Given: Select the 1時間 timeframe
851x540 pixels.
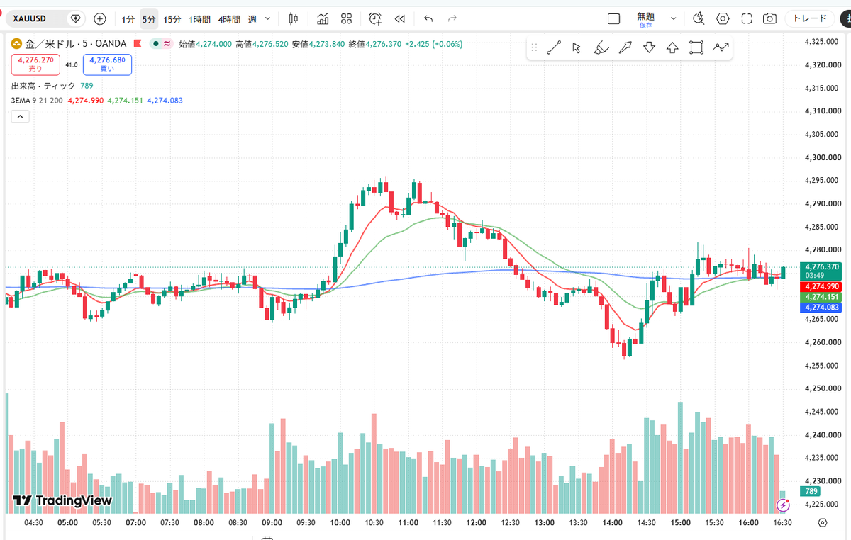Looking at the screenshot, I should tap(199, 19).
